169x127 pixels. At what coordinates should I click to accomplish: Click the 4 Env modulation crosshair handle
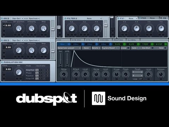pos(111,44)
